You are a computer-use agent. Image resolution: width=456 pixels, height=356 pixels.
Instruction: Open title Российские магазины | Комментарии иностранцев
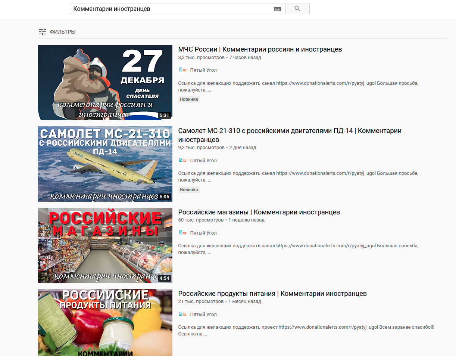point(259,212)
